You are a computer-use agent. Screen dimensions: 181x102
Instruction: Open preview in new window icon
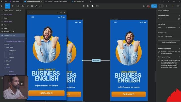[x=61, y=12]
